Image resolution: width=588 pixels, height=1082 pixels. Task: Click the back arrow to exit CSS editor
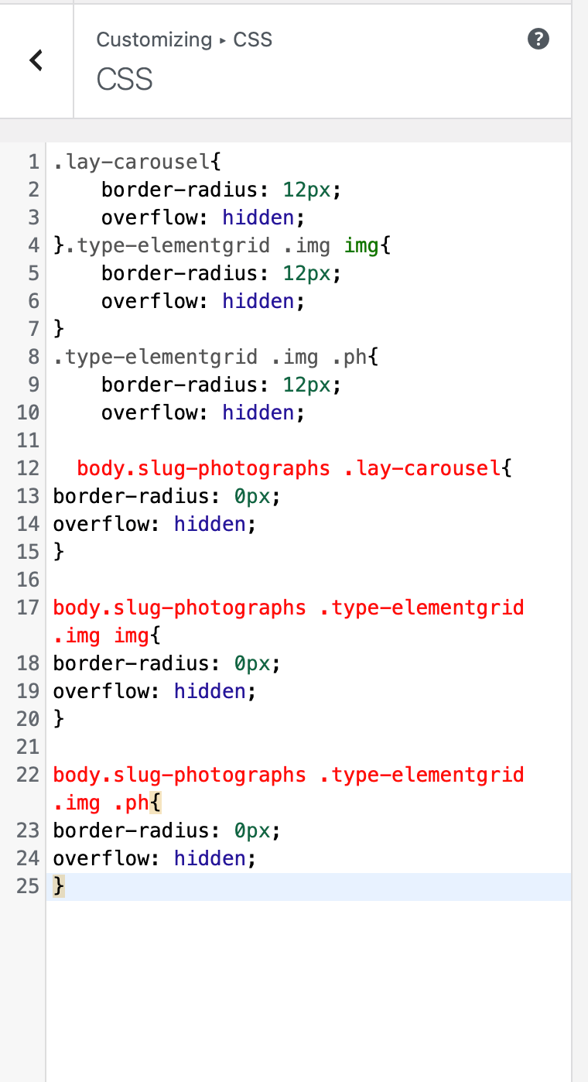[x=35, y=60]
